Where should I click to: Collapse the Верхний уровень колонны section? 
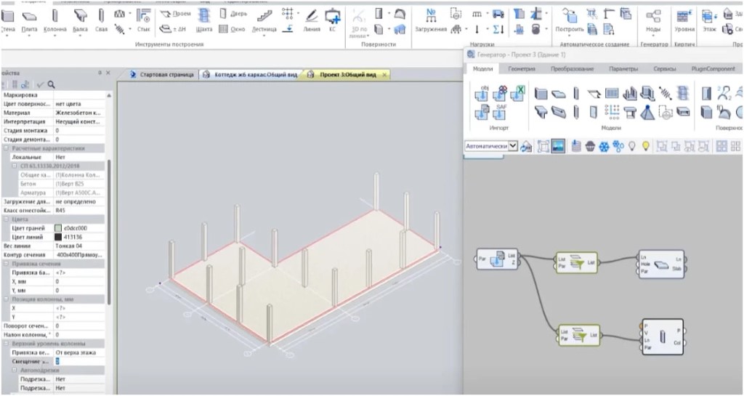[7, 344]
